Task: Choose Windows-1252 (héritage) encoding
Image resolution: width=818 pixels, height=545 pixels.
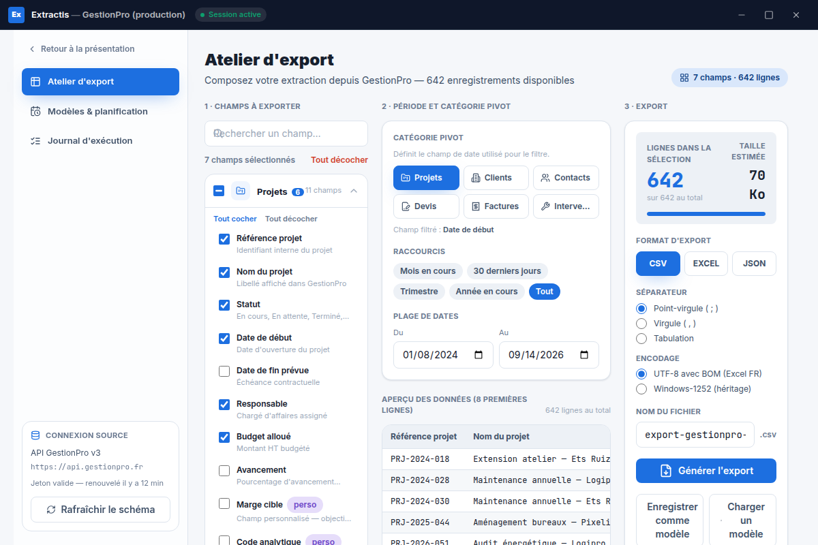Action: click(641, 389)
